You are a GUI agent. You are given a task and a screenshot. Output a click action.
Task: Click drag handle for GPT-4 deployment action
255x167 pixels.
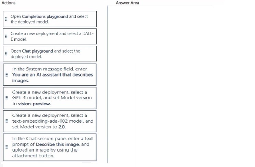click(7, 98)
